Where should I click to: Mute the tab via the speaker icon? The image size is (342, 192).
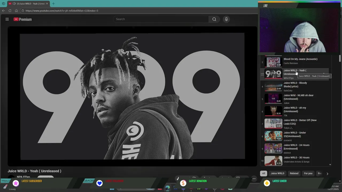(14, 4)
